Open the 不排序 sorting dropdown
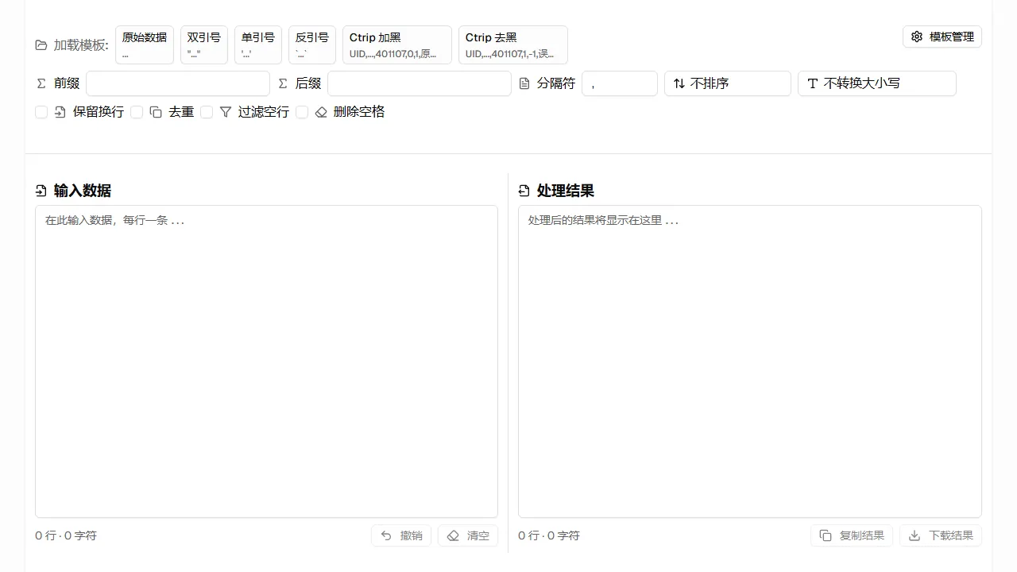This screenshot has height=572, width=1017. point(727,83)
